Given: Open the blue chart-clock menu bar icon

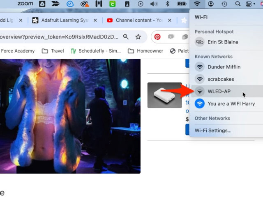Looking at the screenshot, I should 70,4.
